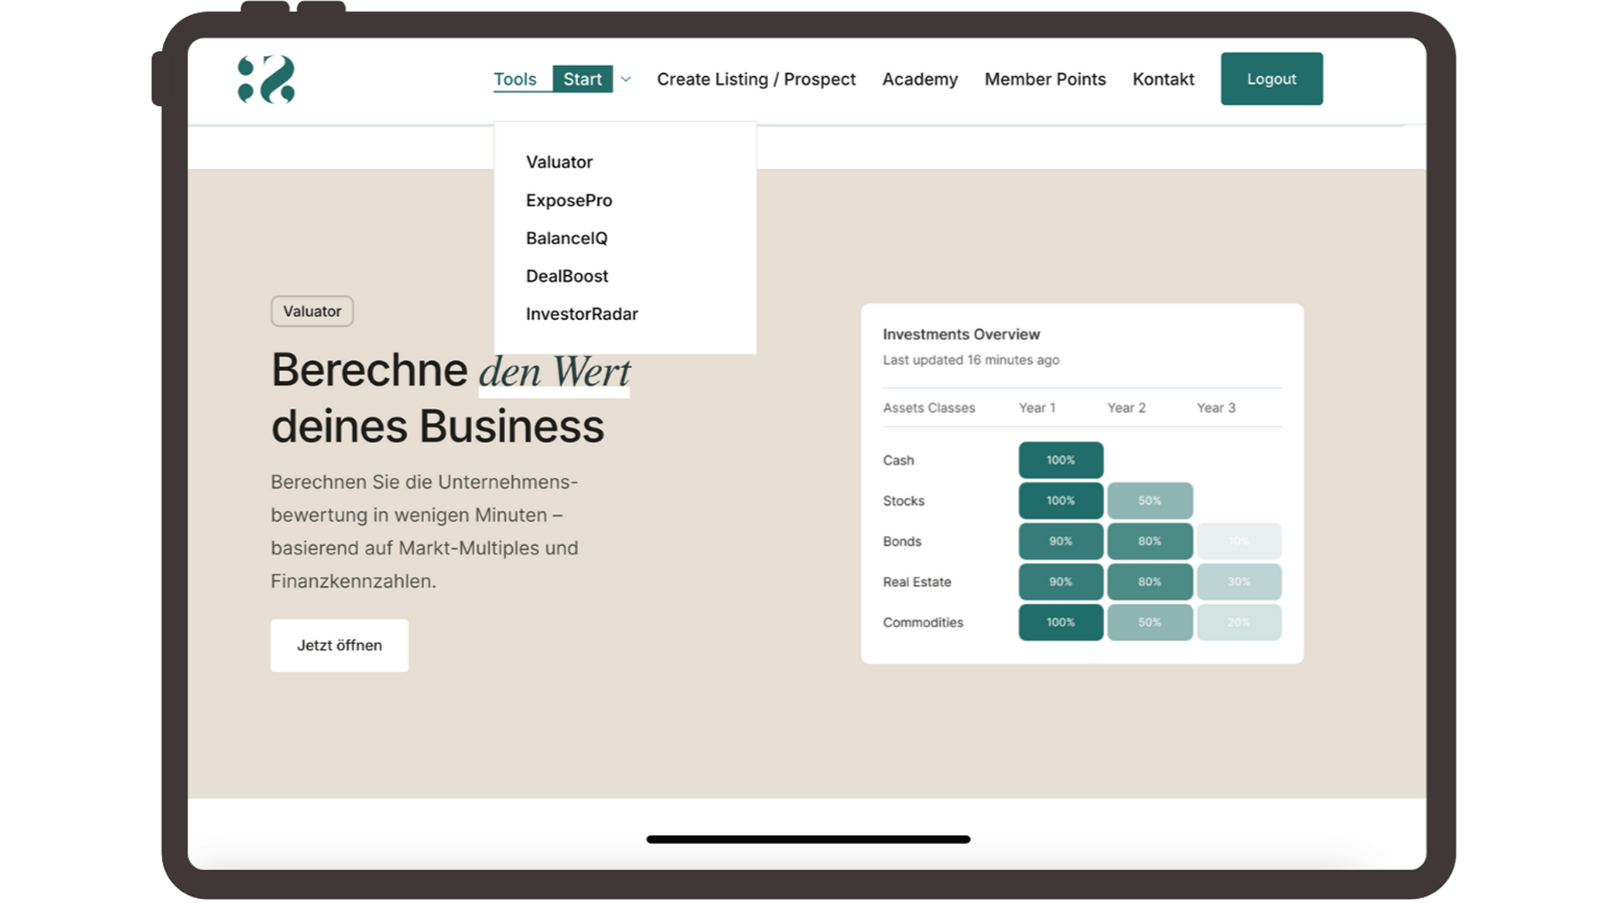Pick InvestorRadar in the dropdown menu
The width and height of the screenshot is (1606, 903).
581,314
